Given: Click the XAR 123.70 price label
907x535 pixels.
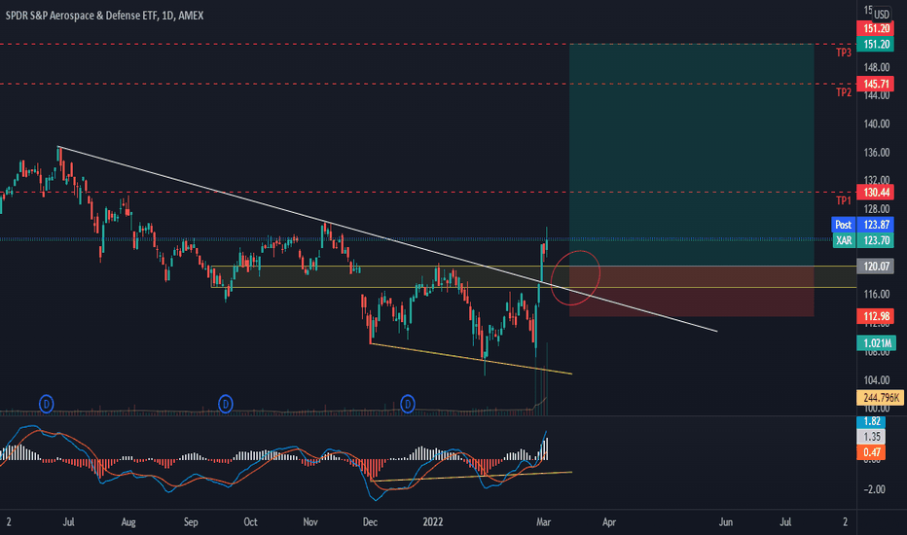Looking at the screenshot, I should (863, 240).
